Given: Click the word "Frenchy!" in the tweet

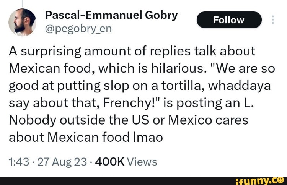Looking at the screenshot, I should point(131,103).
